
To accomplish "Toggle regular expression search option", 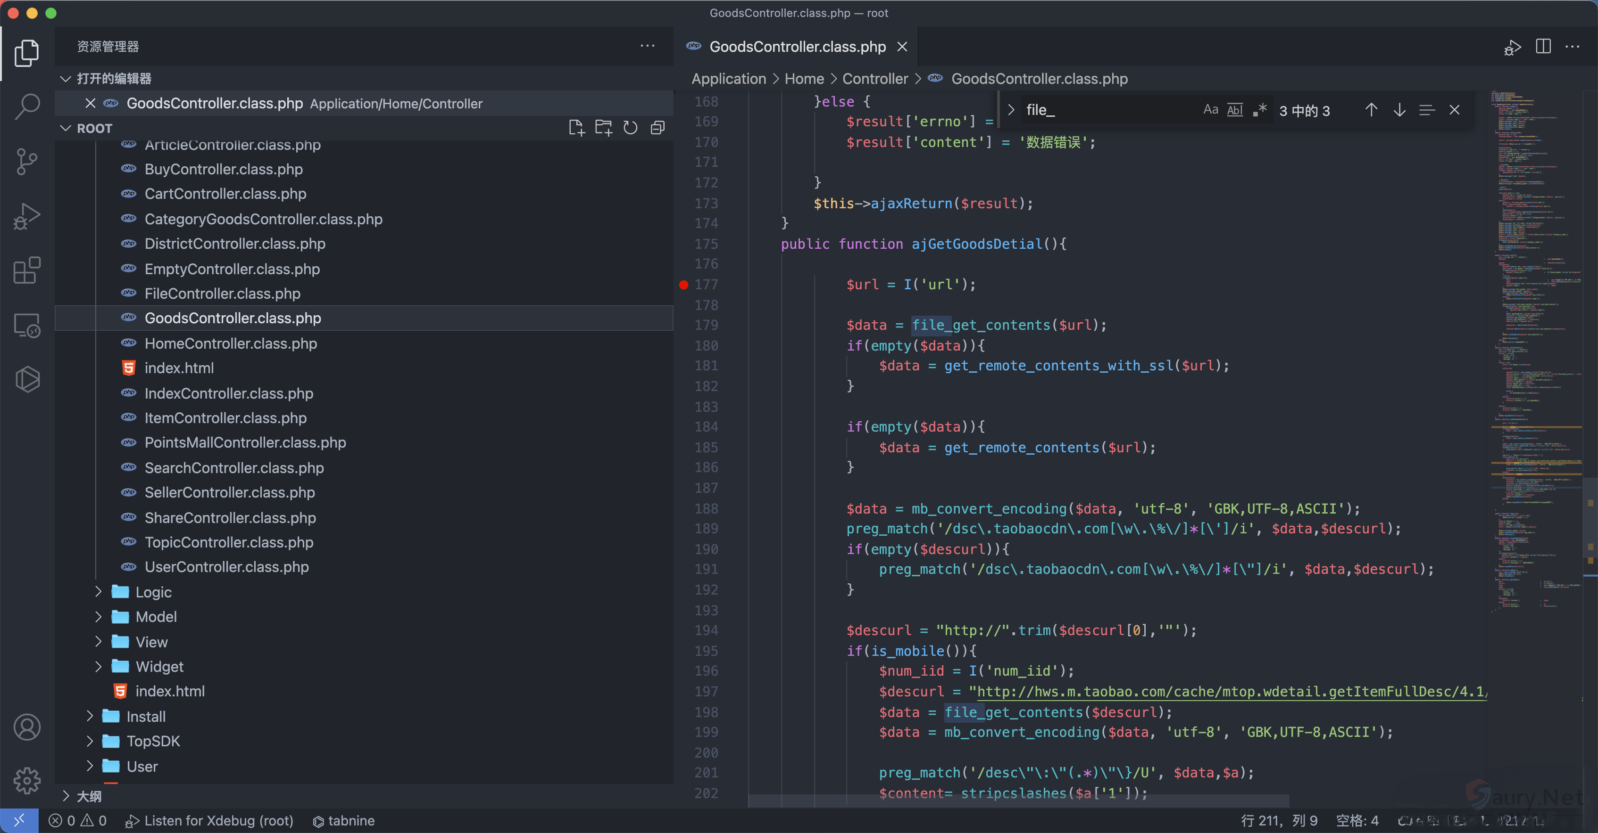I will pyautogui.click(x=1259, y=110).
